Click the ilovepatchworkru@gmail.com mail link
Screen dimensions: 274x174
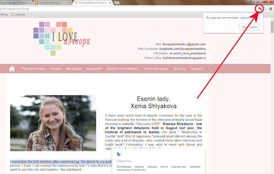coord(184,44)
